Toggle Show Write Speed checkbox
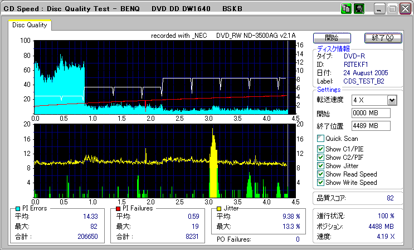 [x=320, y=182]
